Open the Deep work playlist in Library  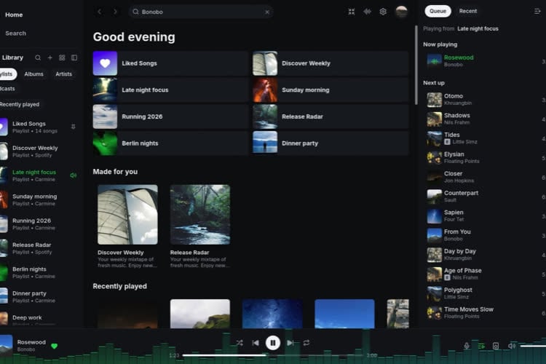click(39, 319)
